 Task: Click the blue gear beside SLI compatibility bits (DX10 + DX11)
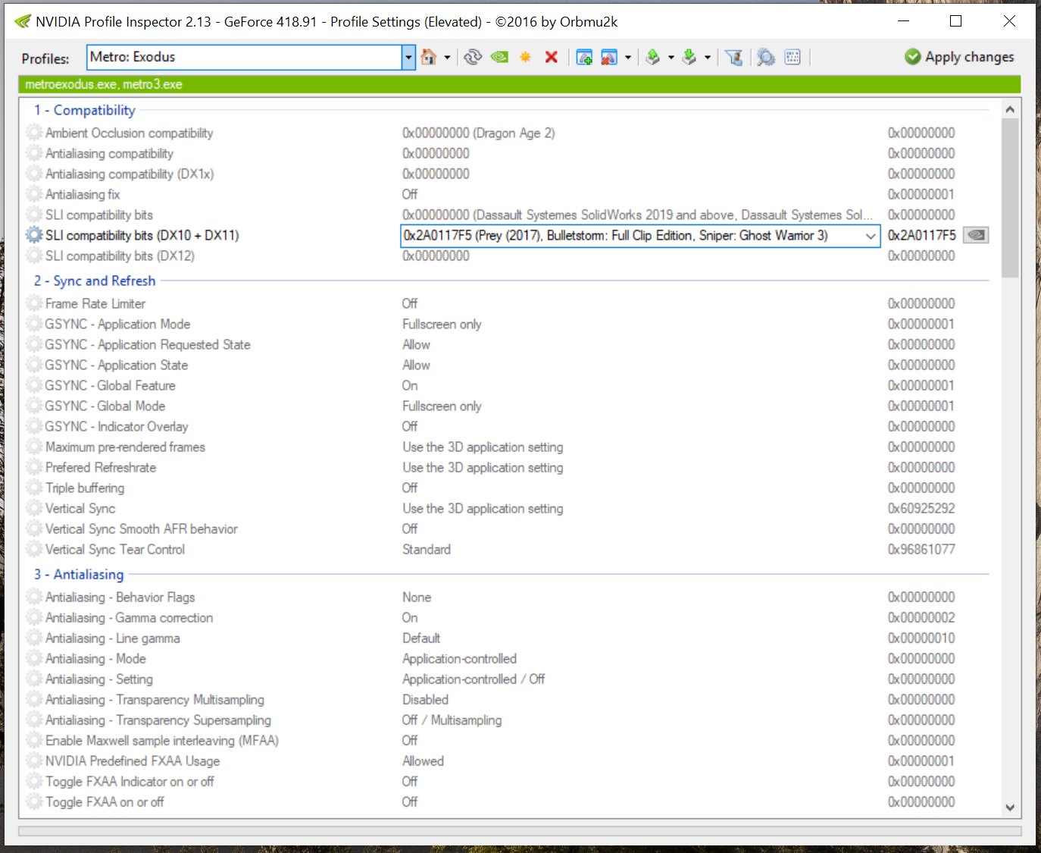pos(34,235)
